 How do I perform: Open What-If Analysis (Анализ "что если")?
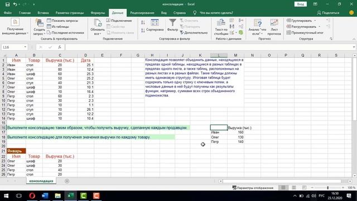[257, 27]
